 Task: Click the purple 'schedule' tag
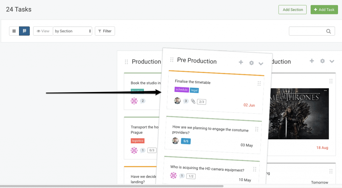click(x=182, y=90)
